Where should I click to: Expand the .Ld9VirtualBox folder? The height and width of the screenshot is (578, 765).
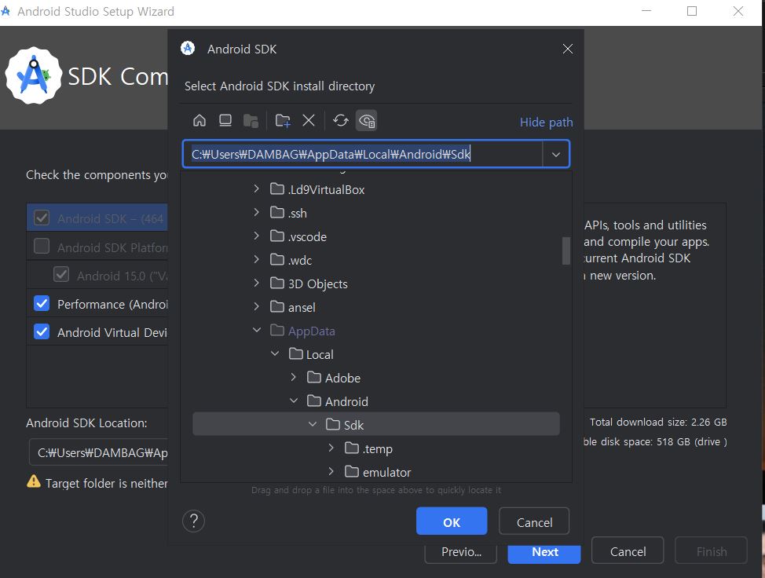257,188
